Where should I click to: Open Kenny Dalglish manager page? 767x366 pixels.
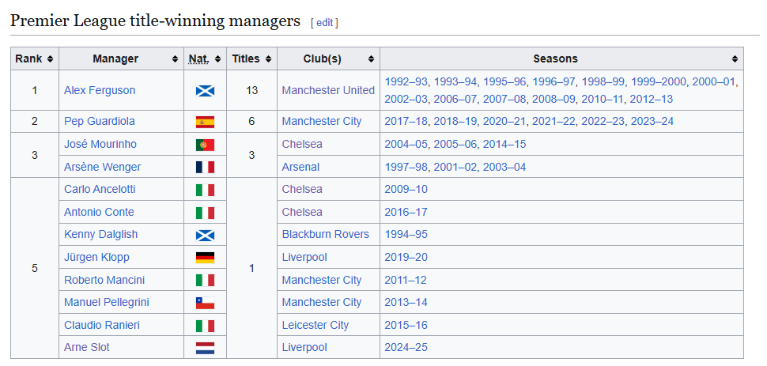[x=100, y=234]
